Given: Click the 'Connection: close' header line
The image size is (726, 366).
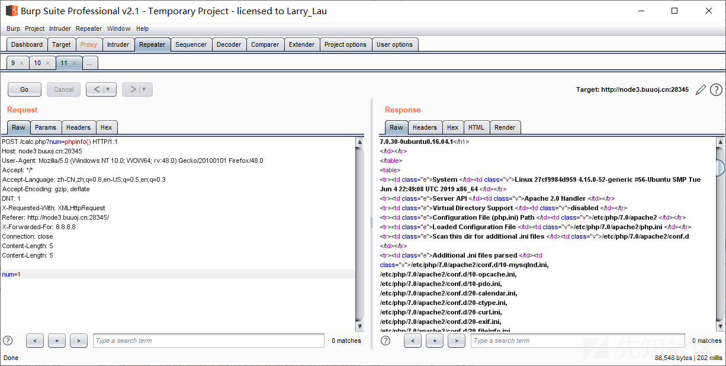Looking at the screenshot, I should click(x=28, y=236).
